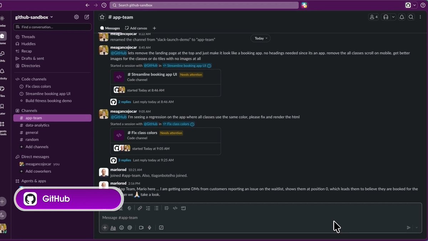428x241 pixels.
Task: Toggle the Aa formatting toolbar visibility
Action: pos(113,227)
